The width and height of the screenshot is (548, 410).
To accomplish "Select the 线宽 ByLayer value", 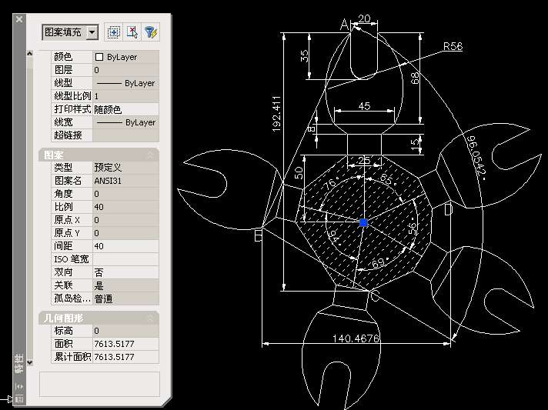I will 125,122.
